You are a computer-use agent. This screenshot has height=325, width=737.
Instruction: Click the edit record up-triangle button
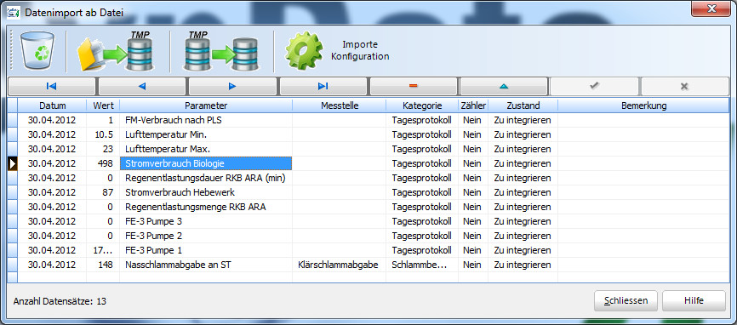pos(504,86)
